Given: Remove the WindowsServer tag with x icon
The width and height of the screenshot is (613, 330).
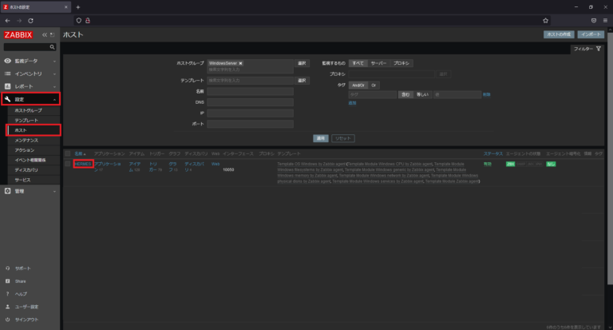Looking at the screenshot, I should [240, 63].
